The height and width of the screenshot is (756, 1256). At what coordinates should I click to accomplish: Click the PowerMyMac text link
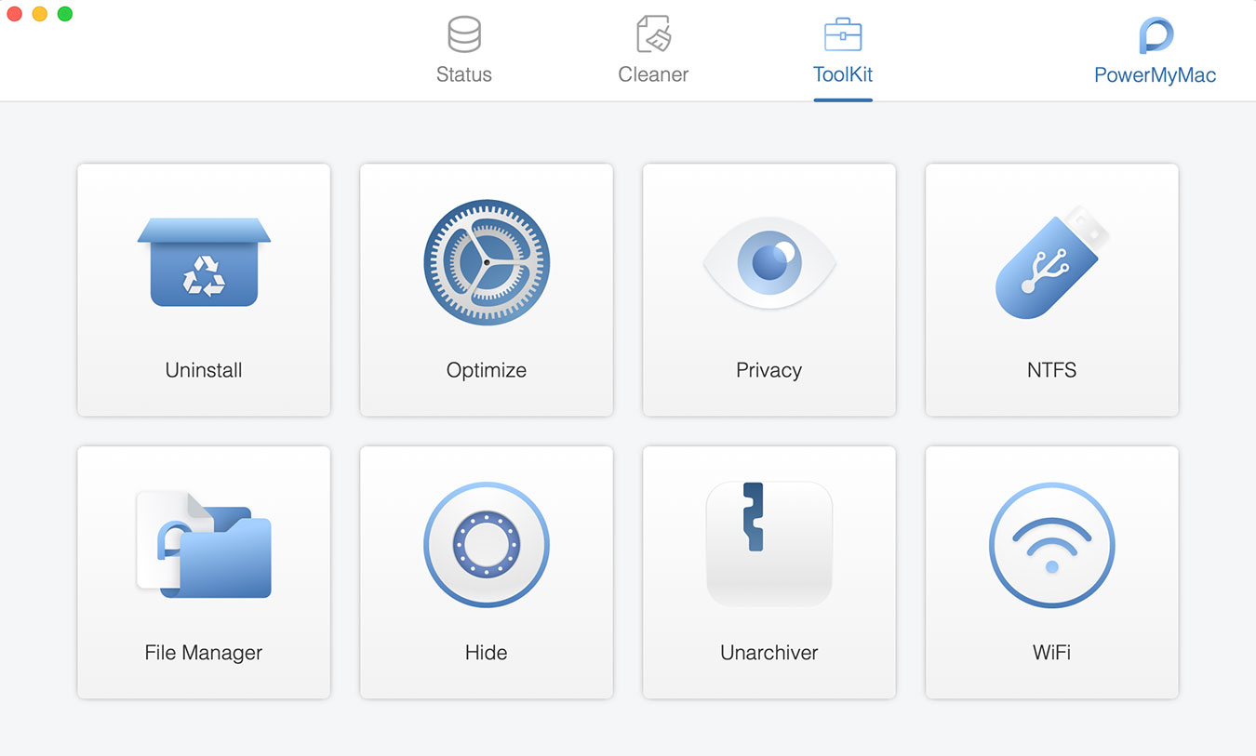click(x=1154, y=74)
